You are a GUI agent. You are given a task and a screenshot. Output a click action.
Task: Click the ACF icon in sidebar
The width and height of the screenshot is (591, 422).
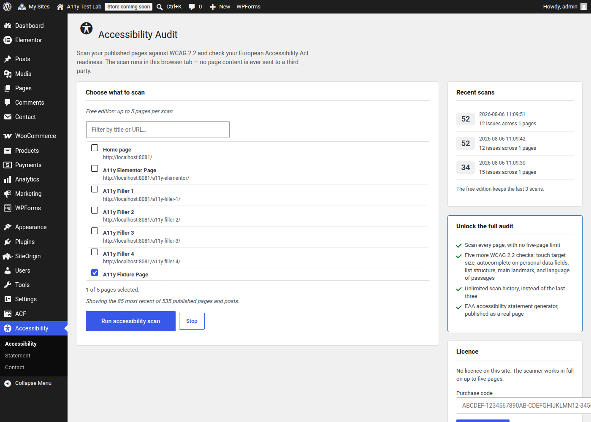pos(8,314)
